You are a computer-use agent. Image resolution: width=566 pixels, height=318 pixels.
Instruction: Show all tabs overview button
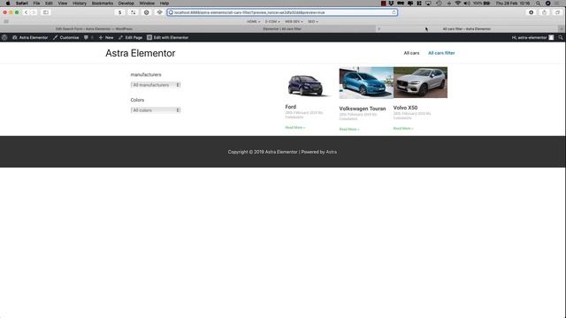click(557, 12)
